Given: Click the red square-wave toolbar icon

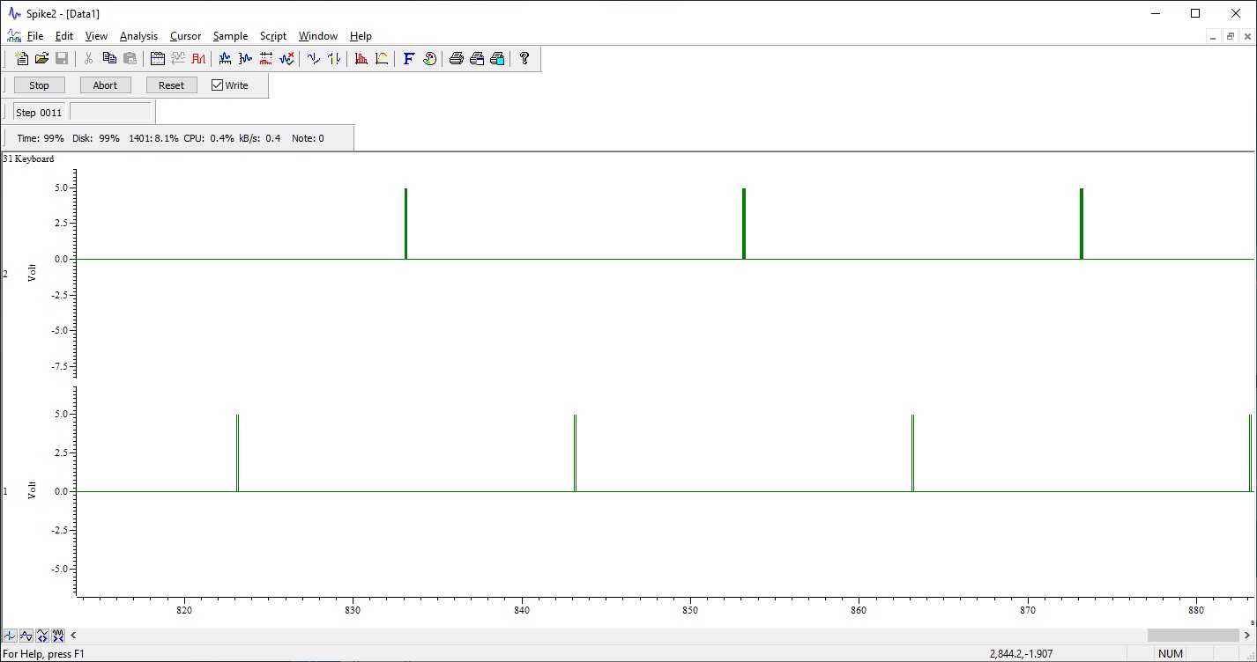Looking at the screenshot, I should coord(198,59).
